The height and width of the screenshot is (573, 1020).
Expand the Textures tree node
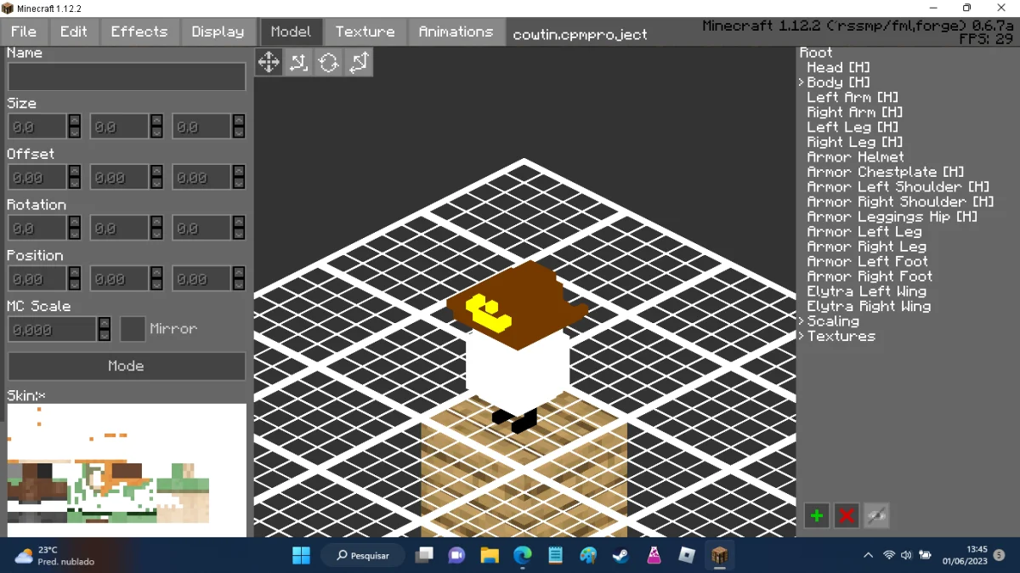(802, 337)
